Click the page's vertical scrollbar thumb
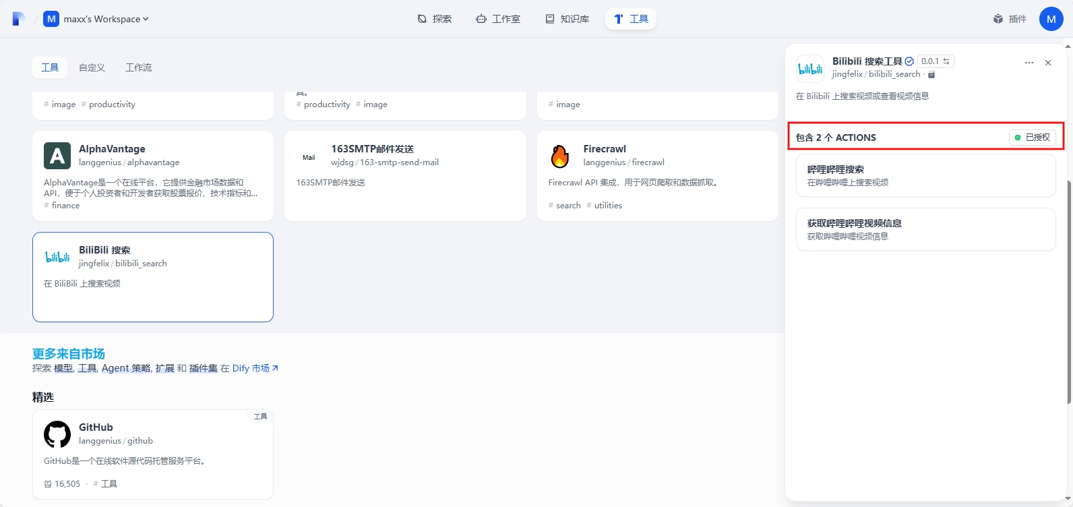Viewport: 1073px width, 507px height. 1068,291
